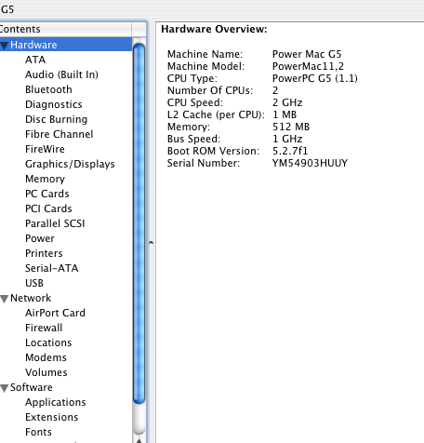
Task: Click the scroll up arrow below the scrollbar
Action: click(x=139, y=440)
